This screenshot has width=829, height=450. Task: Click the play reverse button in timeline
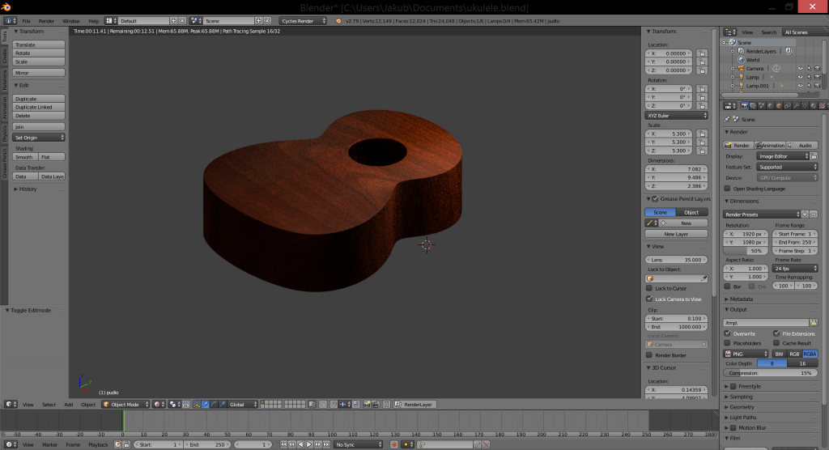(x=301, y=444)
